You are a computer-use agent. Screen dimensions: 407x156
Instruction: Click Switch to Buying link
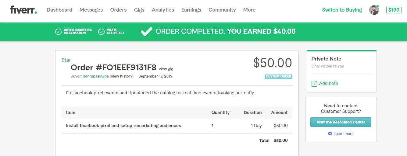pos(342,10)
